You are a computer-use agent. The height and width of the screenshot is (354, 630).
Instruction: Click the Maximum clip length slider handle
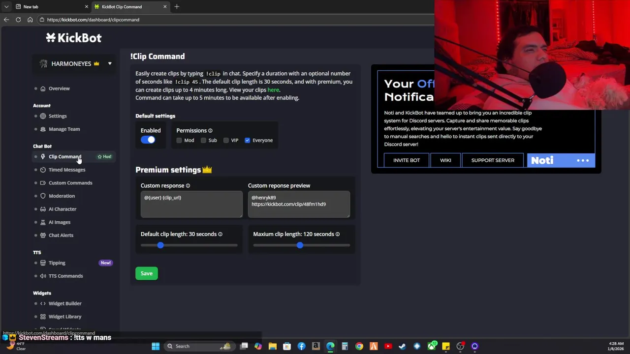point(300,245)
